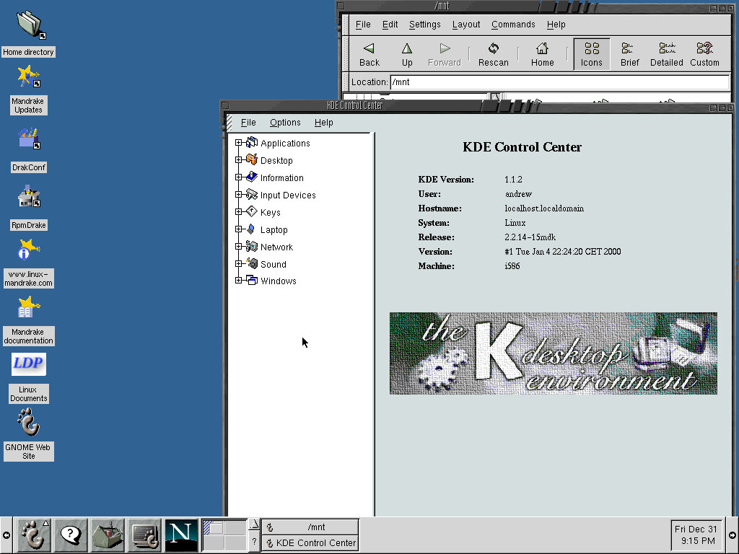This screenshot has width=739, height=554.
Task: Click the Forward button in the toolbar
Action: 445,53
